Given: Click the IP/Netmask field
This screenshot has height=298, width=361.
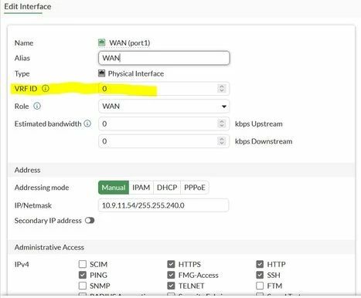Looking at the screenshot, I should [x=163, y=205].
